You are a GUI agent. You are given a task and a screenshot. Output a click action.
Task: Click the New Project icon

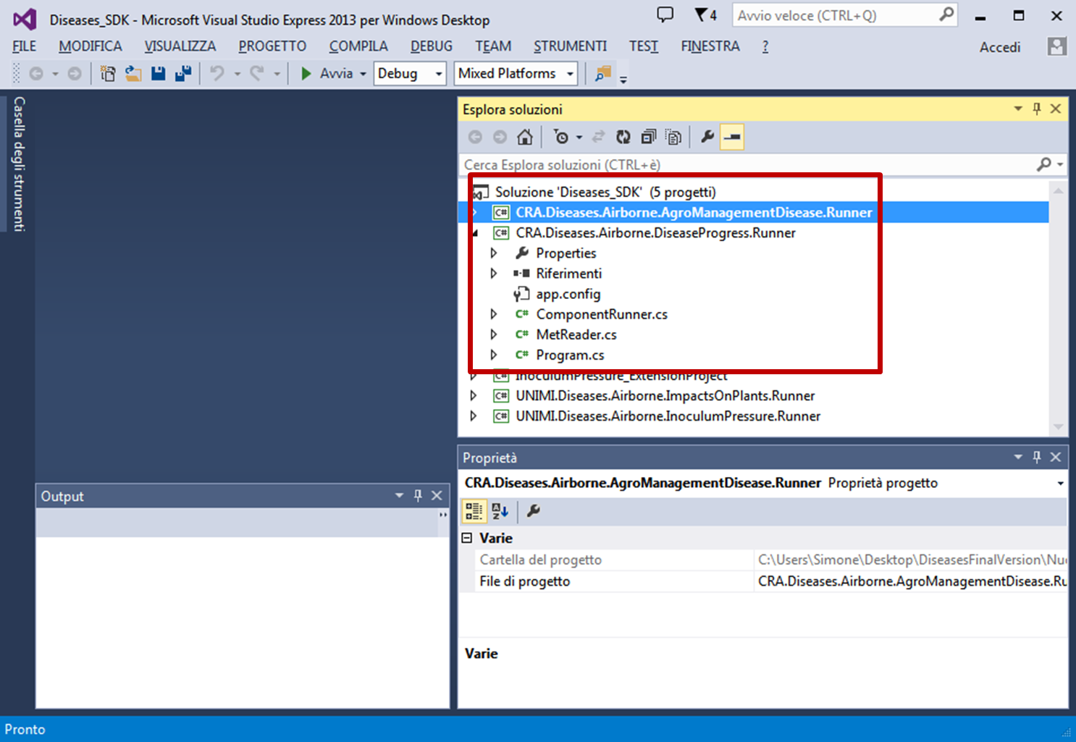[108, 74]
